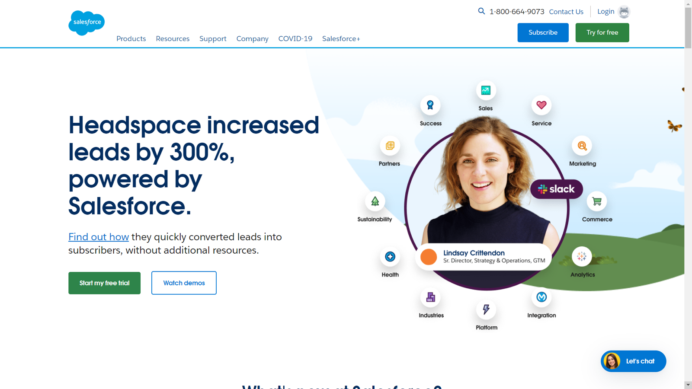The height and width of the screenshot is (389, 692).
Task: Select the Health icon
Action: tap(390, 256)
